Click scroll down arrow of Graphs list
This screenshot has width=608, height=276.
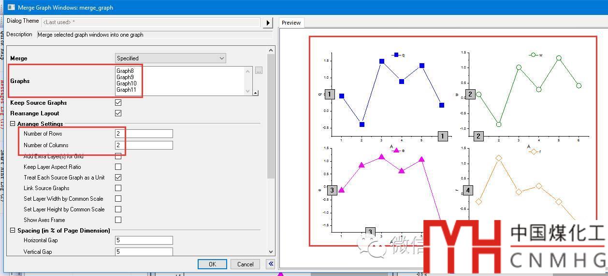pos(248,91)
